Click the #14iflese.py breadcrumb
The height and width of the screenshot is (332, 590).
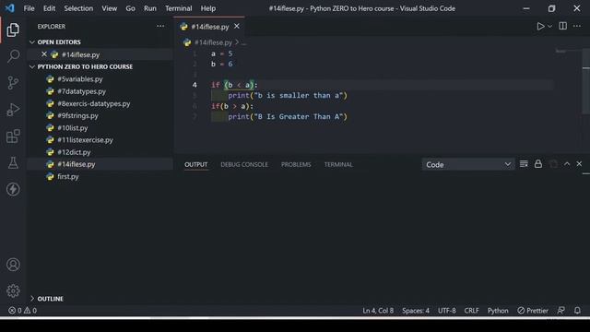point(213,42)
